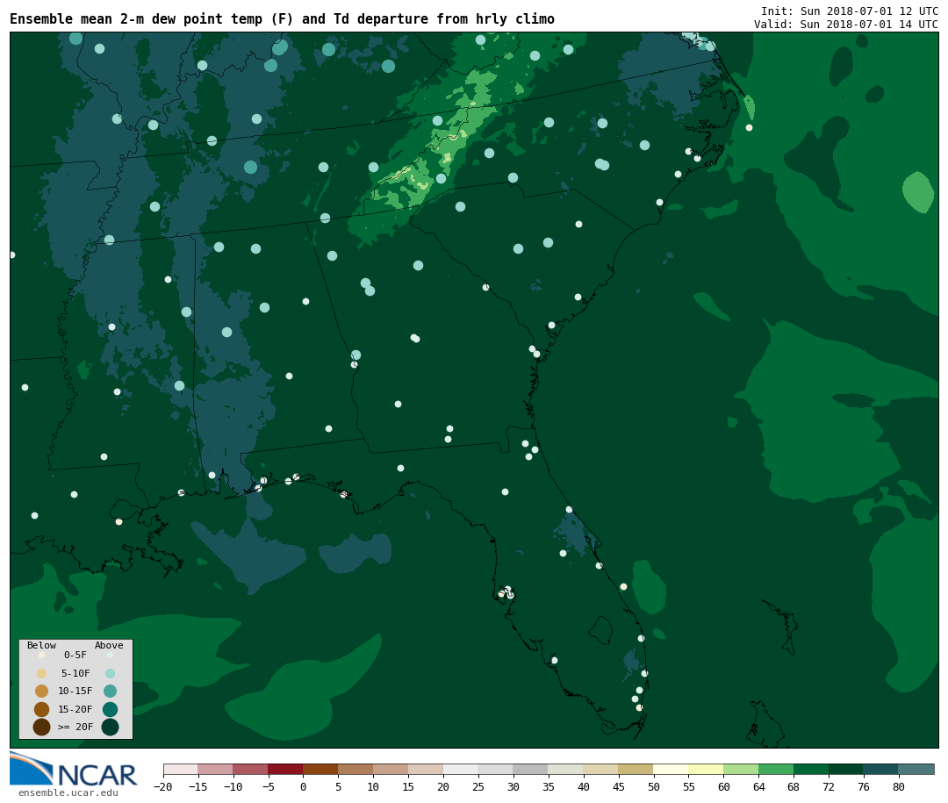
Task: Click the '>= 20F' legend label
Action: click(x=75, y=727)
